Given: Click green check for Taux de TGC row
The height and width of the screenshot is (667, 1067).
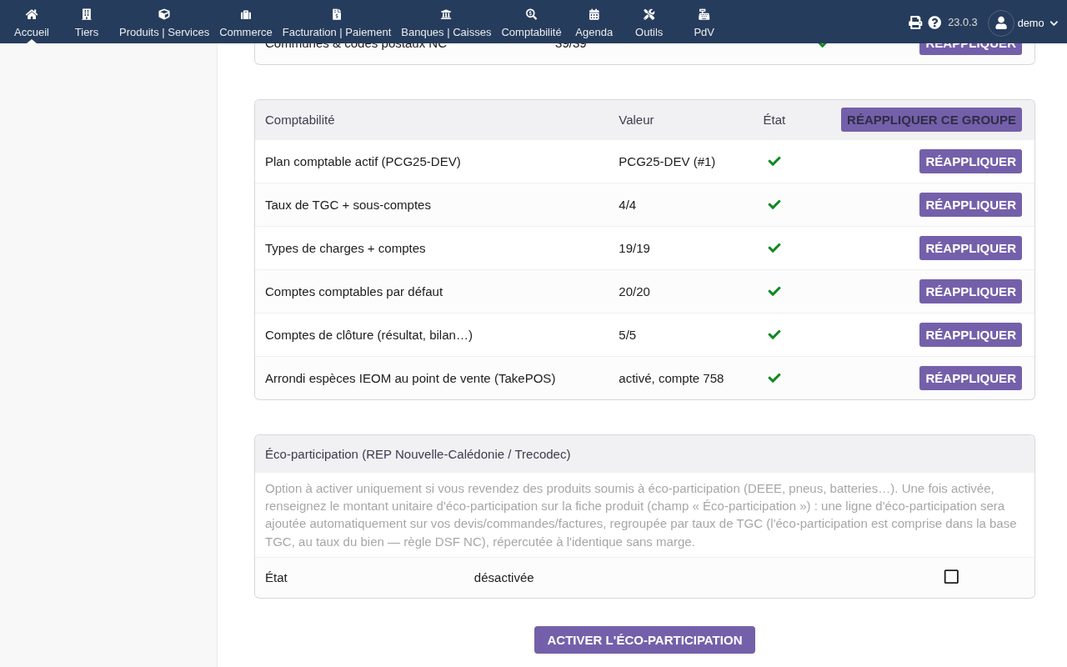Looking at the screenshot, I should (774, 204).
